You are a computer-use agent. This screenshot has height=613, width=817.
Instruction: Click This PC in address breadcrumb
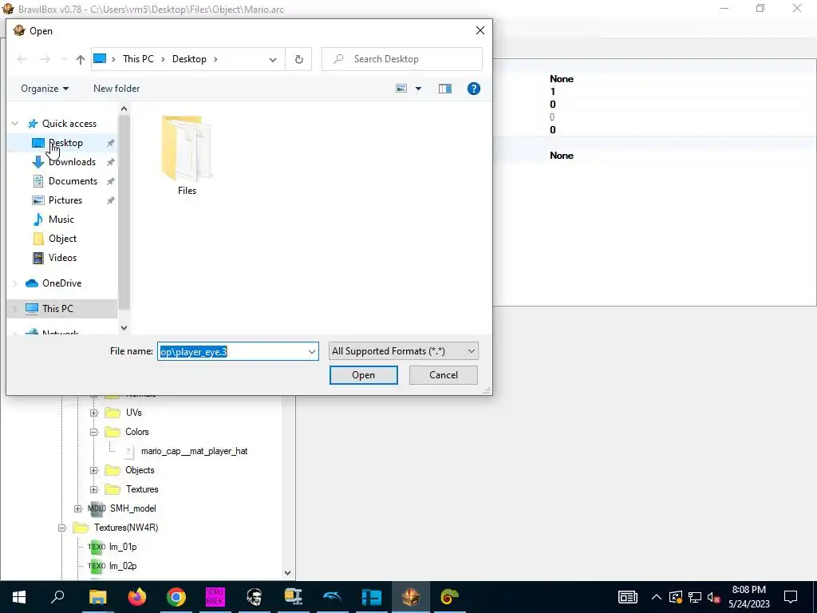138,59
